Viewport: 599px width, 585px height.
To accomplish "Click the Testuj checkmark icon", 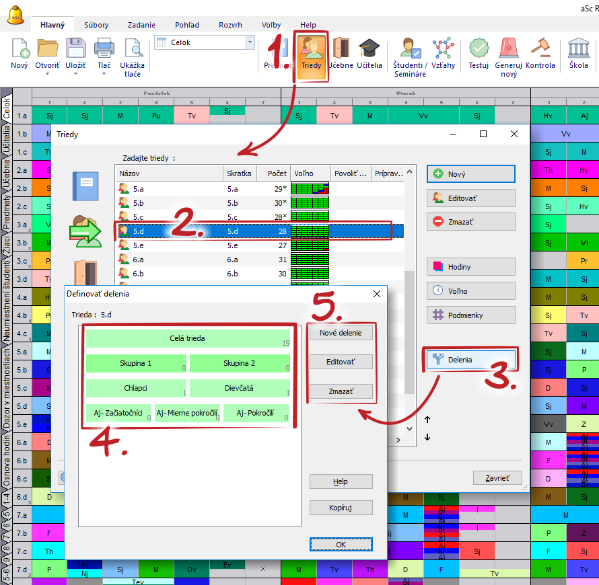I will [479, 48].
